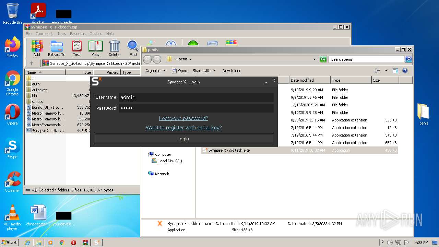This screenshot has height=247, width=439.
Task: Click Password field in Synapse X
Action: click(196, 108)
